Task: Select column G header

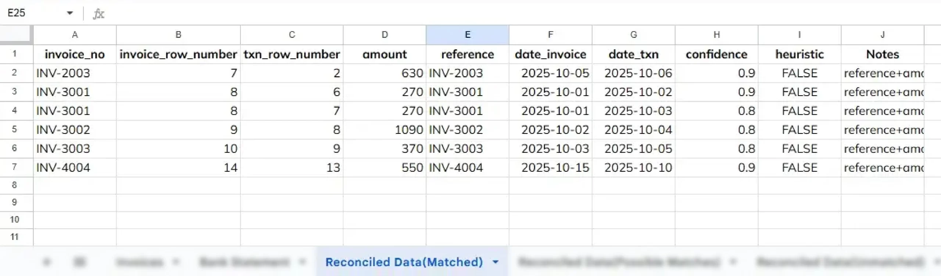Action: (634, 35)
